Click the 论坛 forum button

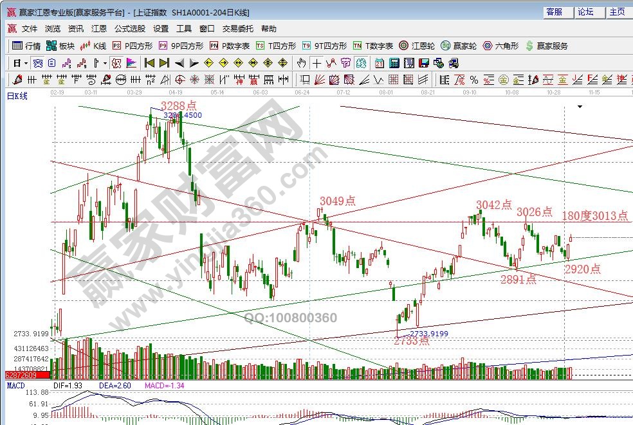click(x=585, y=12)
